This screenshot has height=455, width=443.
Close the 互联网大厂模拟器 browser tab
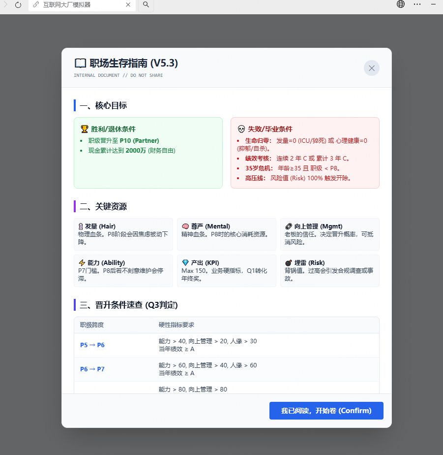(128, 5)
